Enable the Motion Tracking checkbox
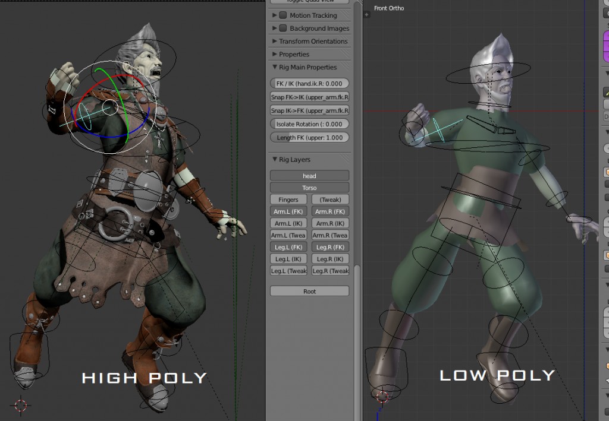Viewport: 609px width, 421px height. tap(283, 15)
